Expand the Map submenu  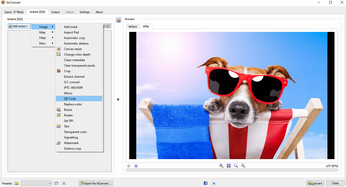pyautogui.click(x=43, y=32)
